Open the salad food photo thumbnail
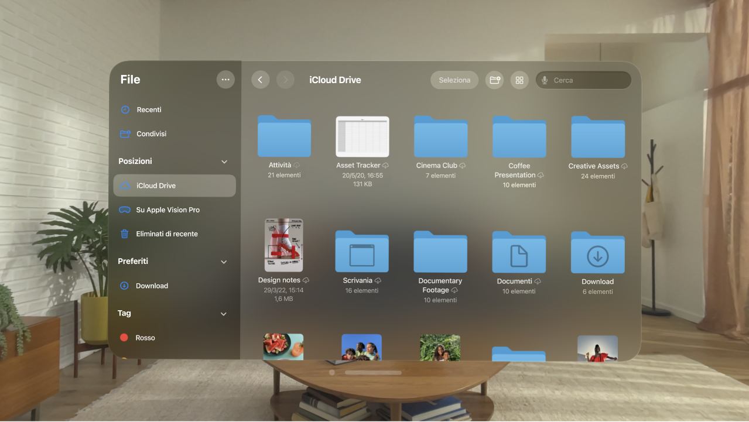The height and width of the screenshot is (422, 749). point(283,346)
